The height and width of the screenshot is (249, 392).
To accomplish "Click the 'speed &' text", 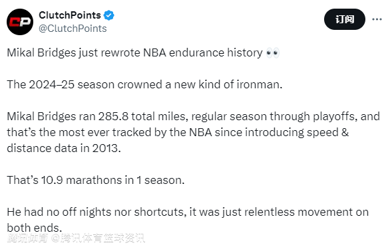I will pyautogui.click(x=327, y=133).
